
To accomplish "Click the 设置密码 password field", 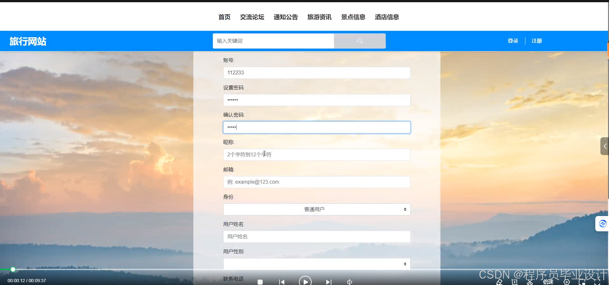I will [x=317, y=100].
